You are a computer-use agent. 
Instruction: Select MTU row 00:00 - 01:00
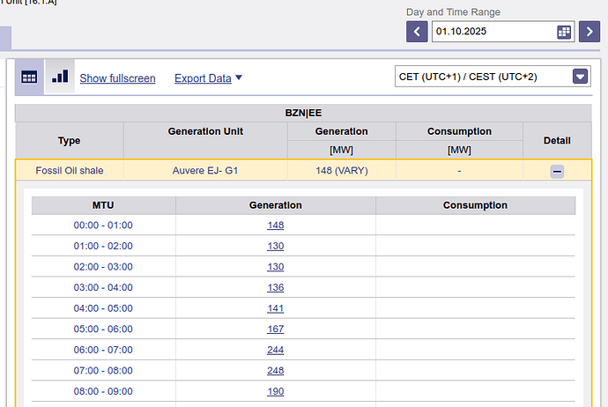303,226
